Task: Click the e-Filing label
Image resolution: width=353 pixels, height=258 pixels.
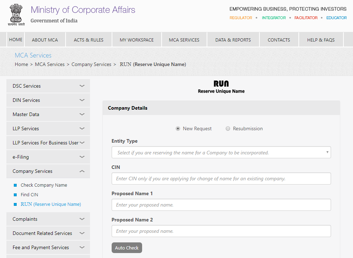Action: (x=21, y=157)
